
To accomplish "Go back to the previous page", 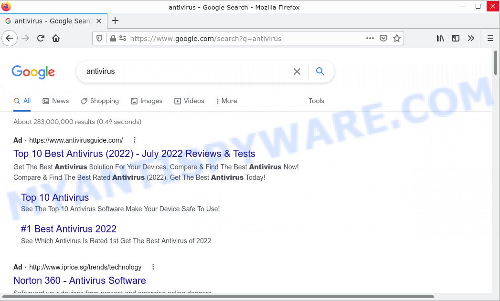I will (x=10, y=39).
